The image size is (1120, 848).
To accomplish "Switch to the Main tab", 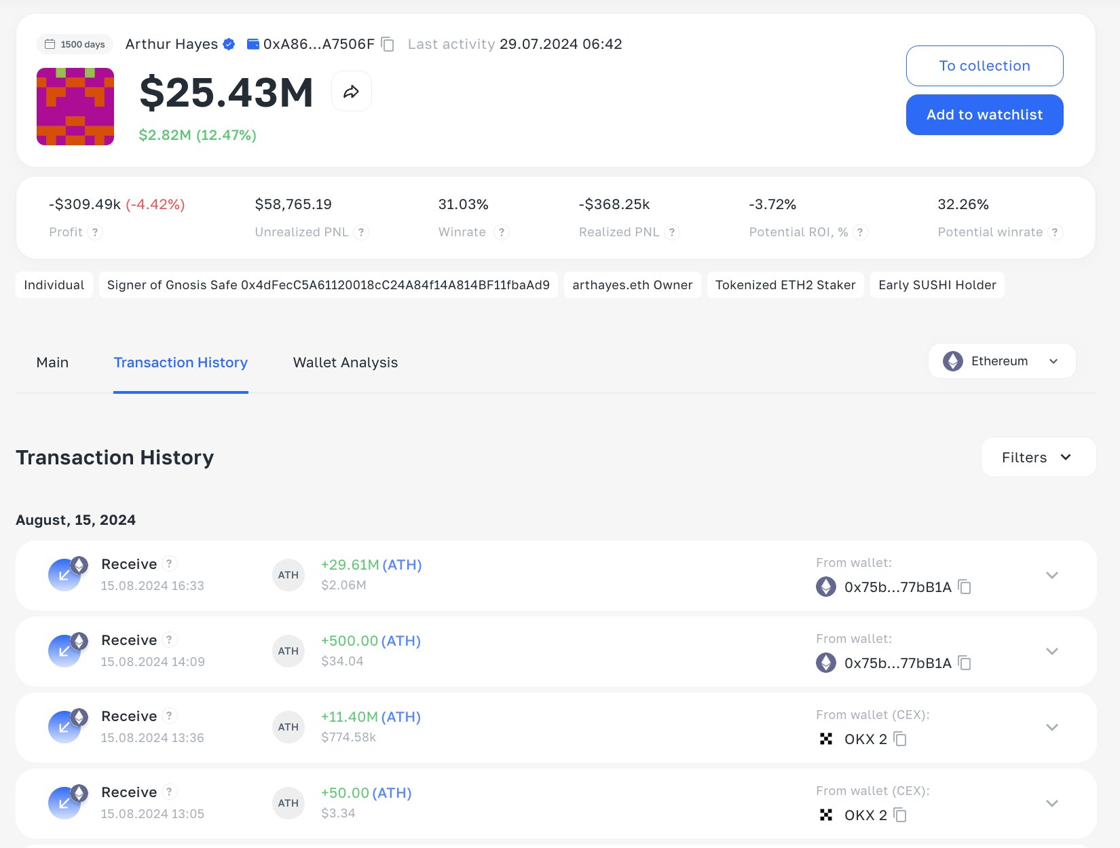I will coord(52,363).
